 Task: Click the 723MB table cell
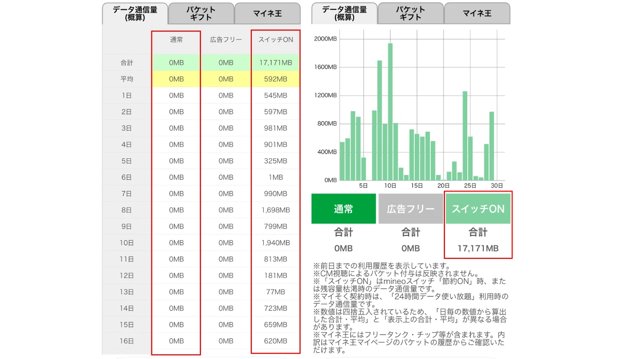[275, 308]
